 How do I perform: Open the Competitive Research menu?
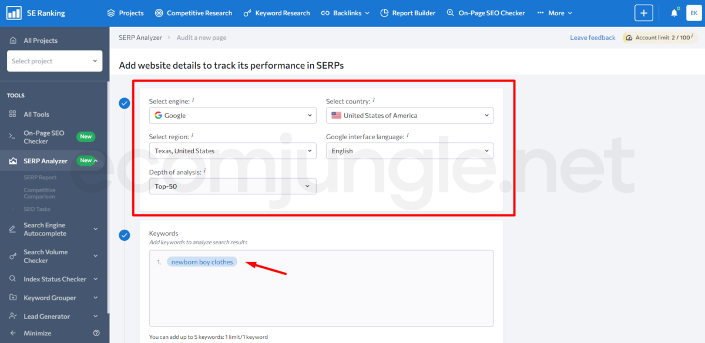coord(193,13)
